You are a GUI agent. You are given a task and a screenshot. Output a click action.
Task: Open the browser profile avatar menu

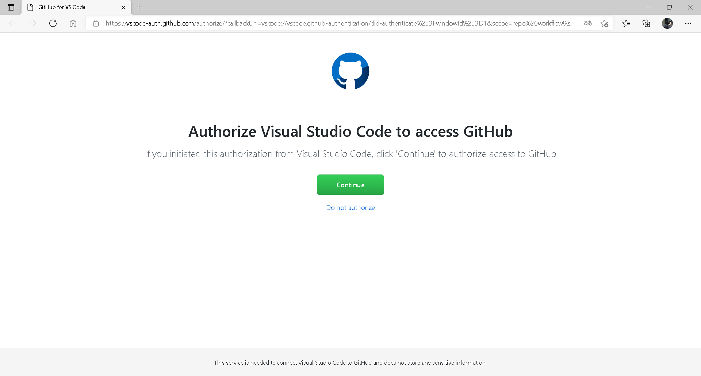(668, 23)
